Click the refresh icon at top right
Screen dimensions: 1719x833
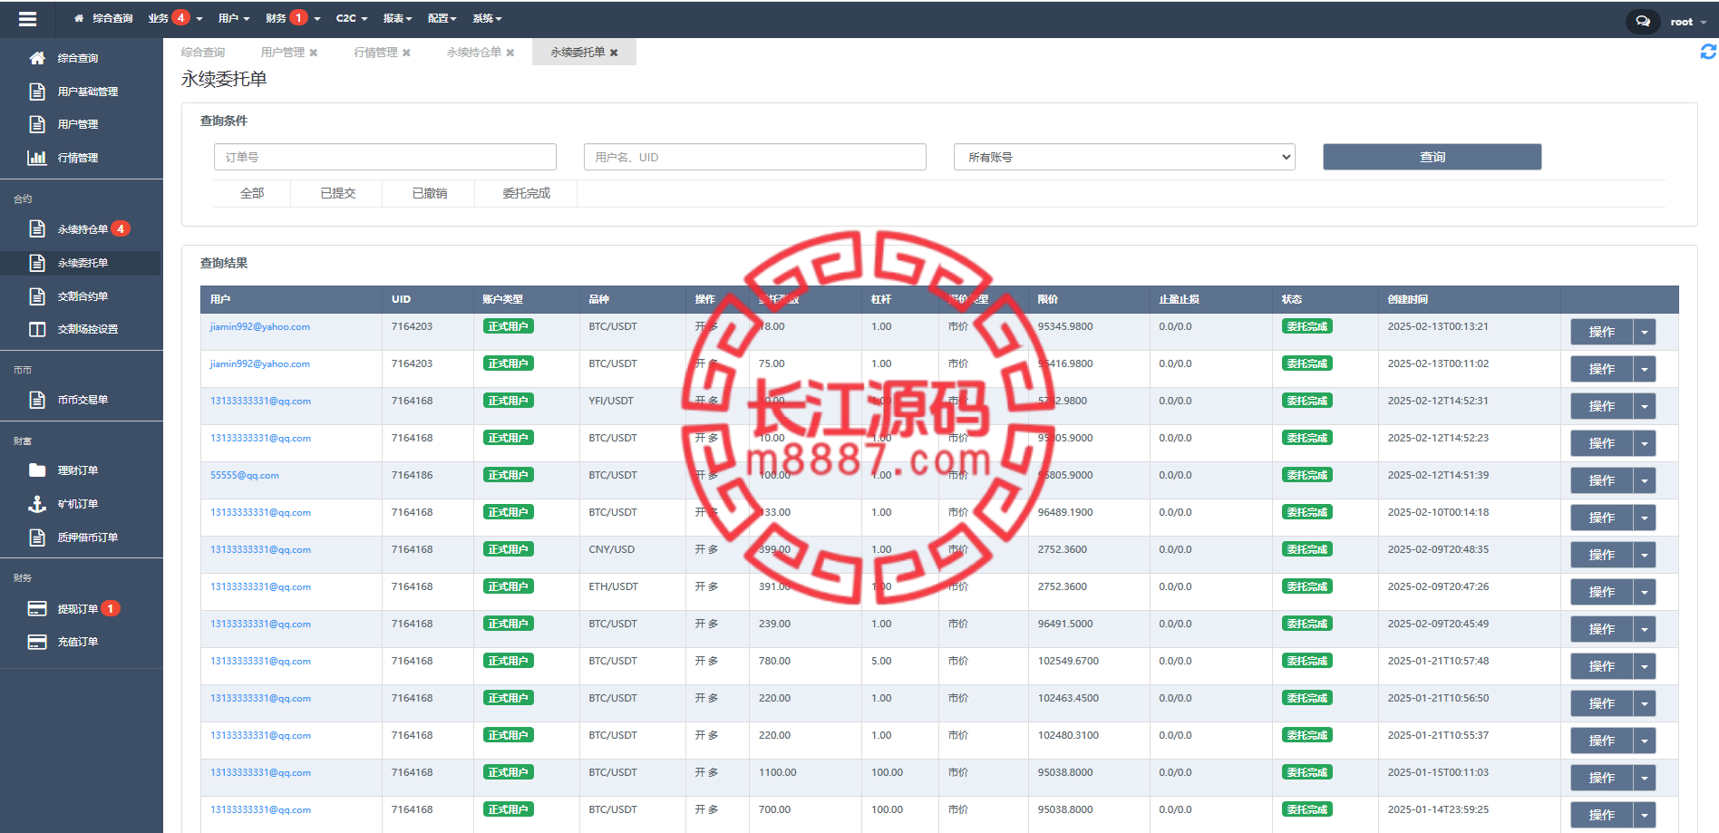[x=1708, y=52]
